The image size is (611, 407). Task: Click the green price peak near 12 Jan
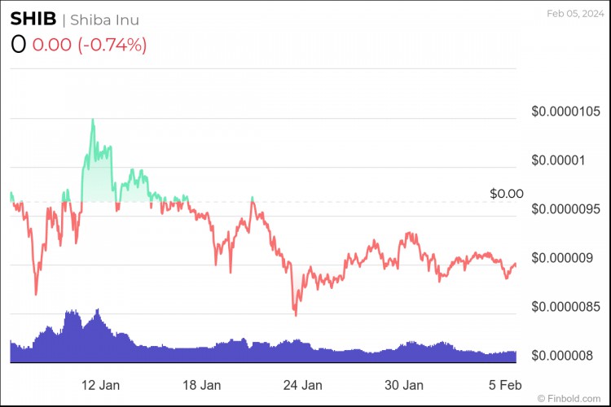[x=93, y=120]
